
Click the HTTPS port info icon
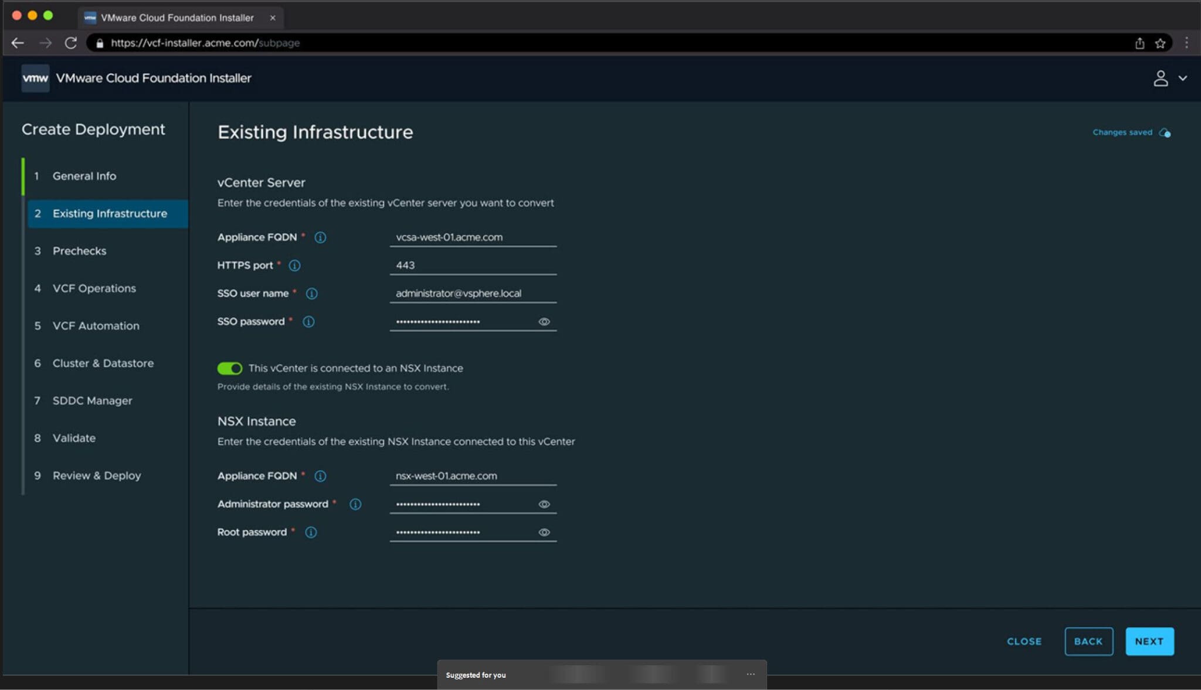[x=294, y=265]
